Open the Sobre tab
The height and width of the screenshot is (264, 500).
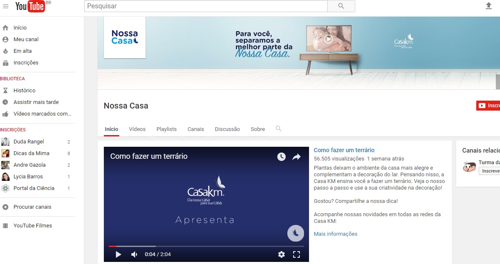point(258,129)
